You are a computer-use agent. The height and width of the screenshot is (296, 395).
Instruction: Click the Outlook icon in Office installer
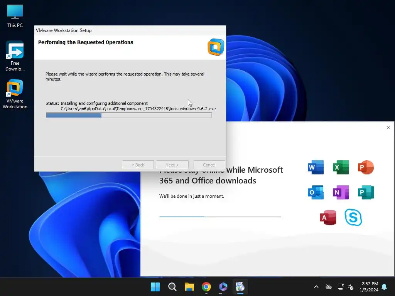point(316,192)
